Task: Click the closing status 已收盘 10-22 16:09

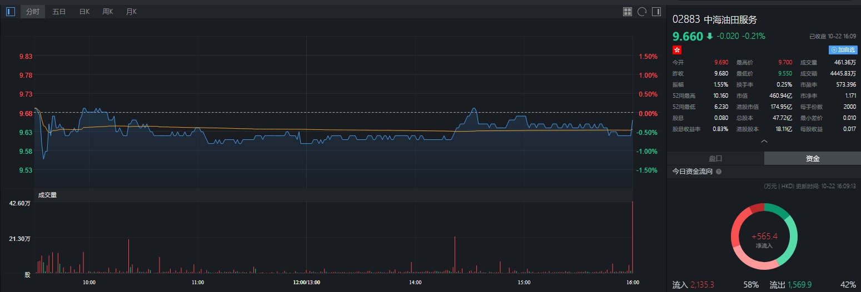Action: click(x=833, y=37)
